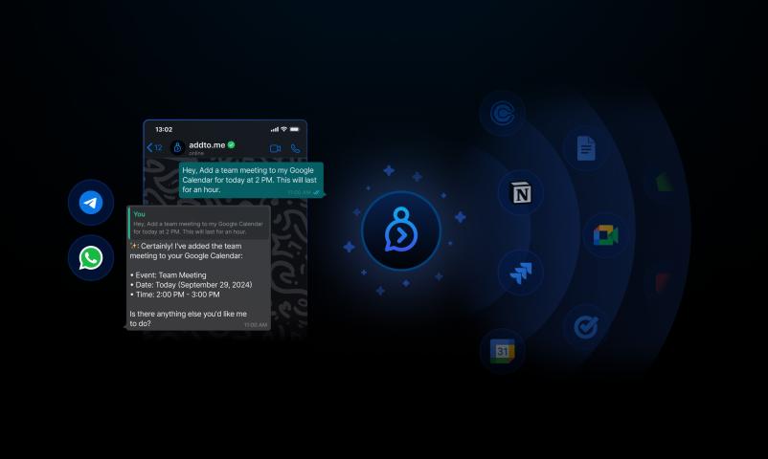Start a video call in chat header
The image size is (768, 459).
(275, 148)
